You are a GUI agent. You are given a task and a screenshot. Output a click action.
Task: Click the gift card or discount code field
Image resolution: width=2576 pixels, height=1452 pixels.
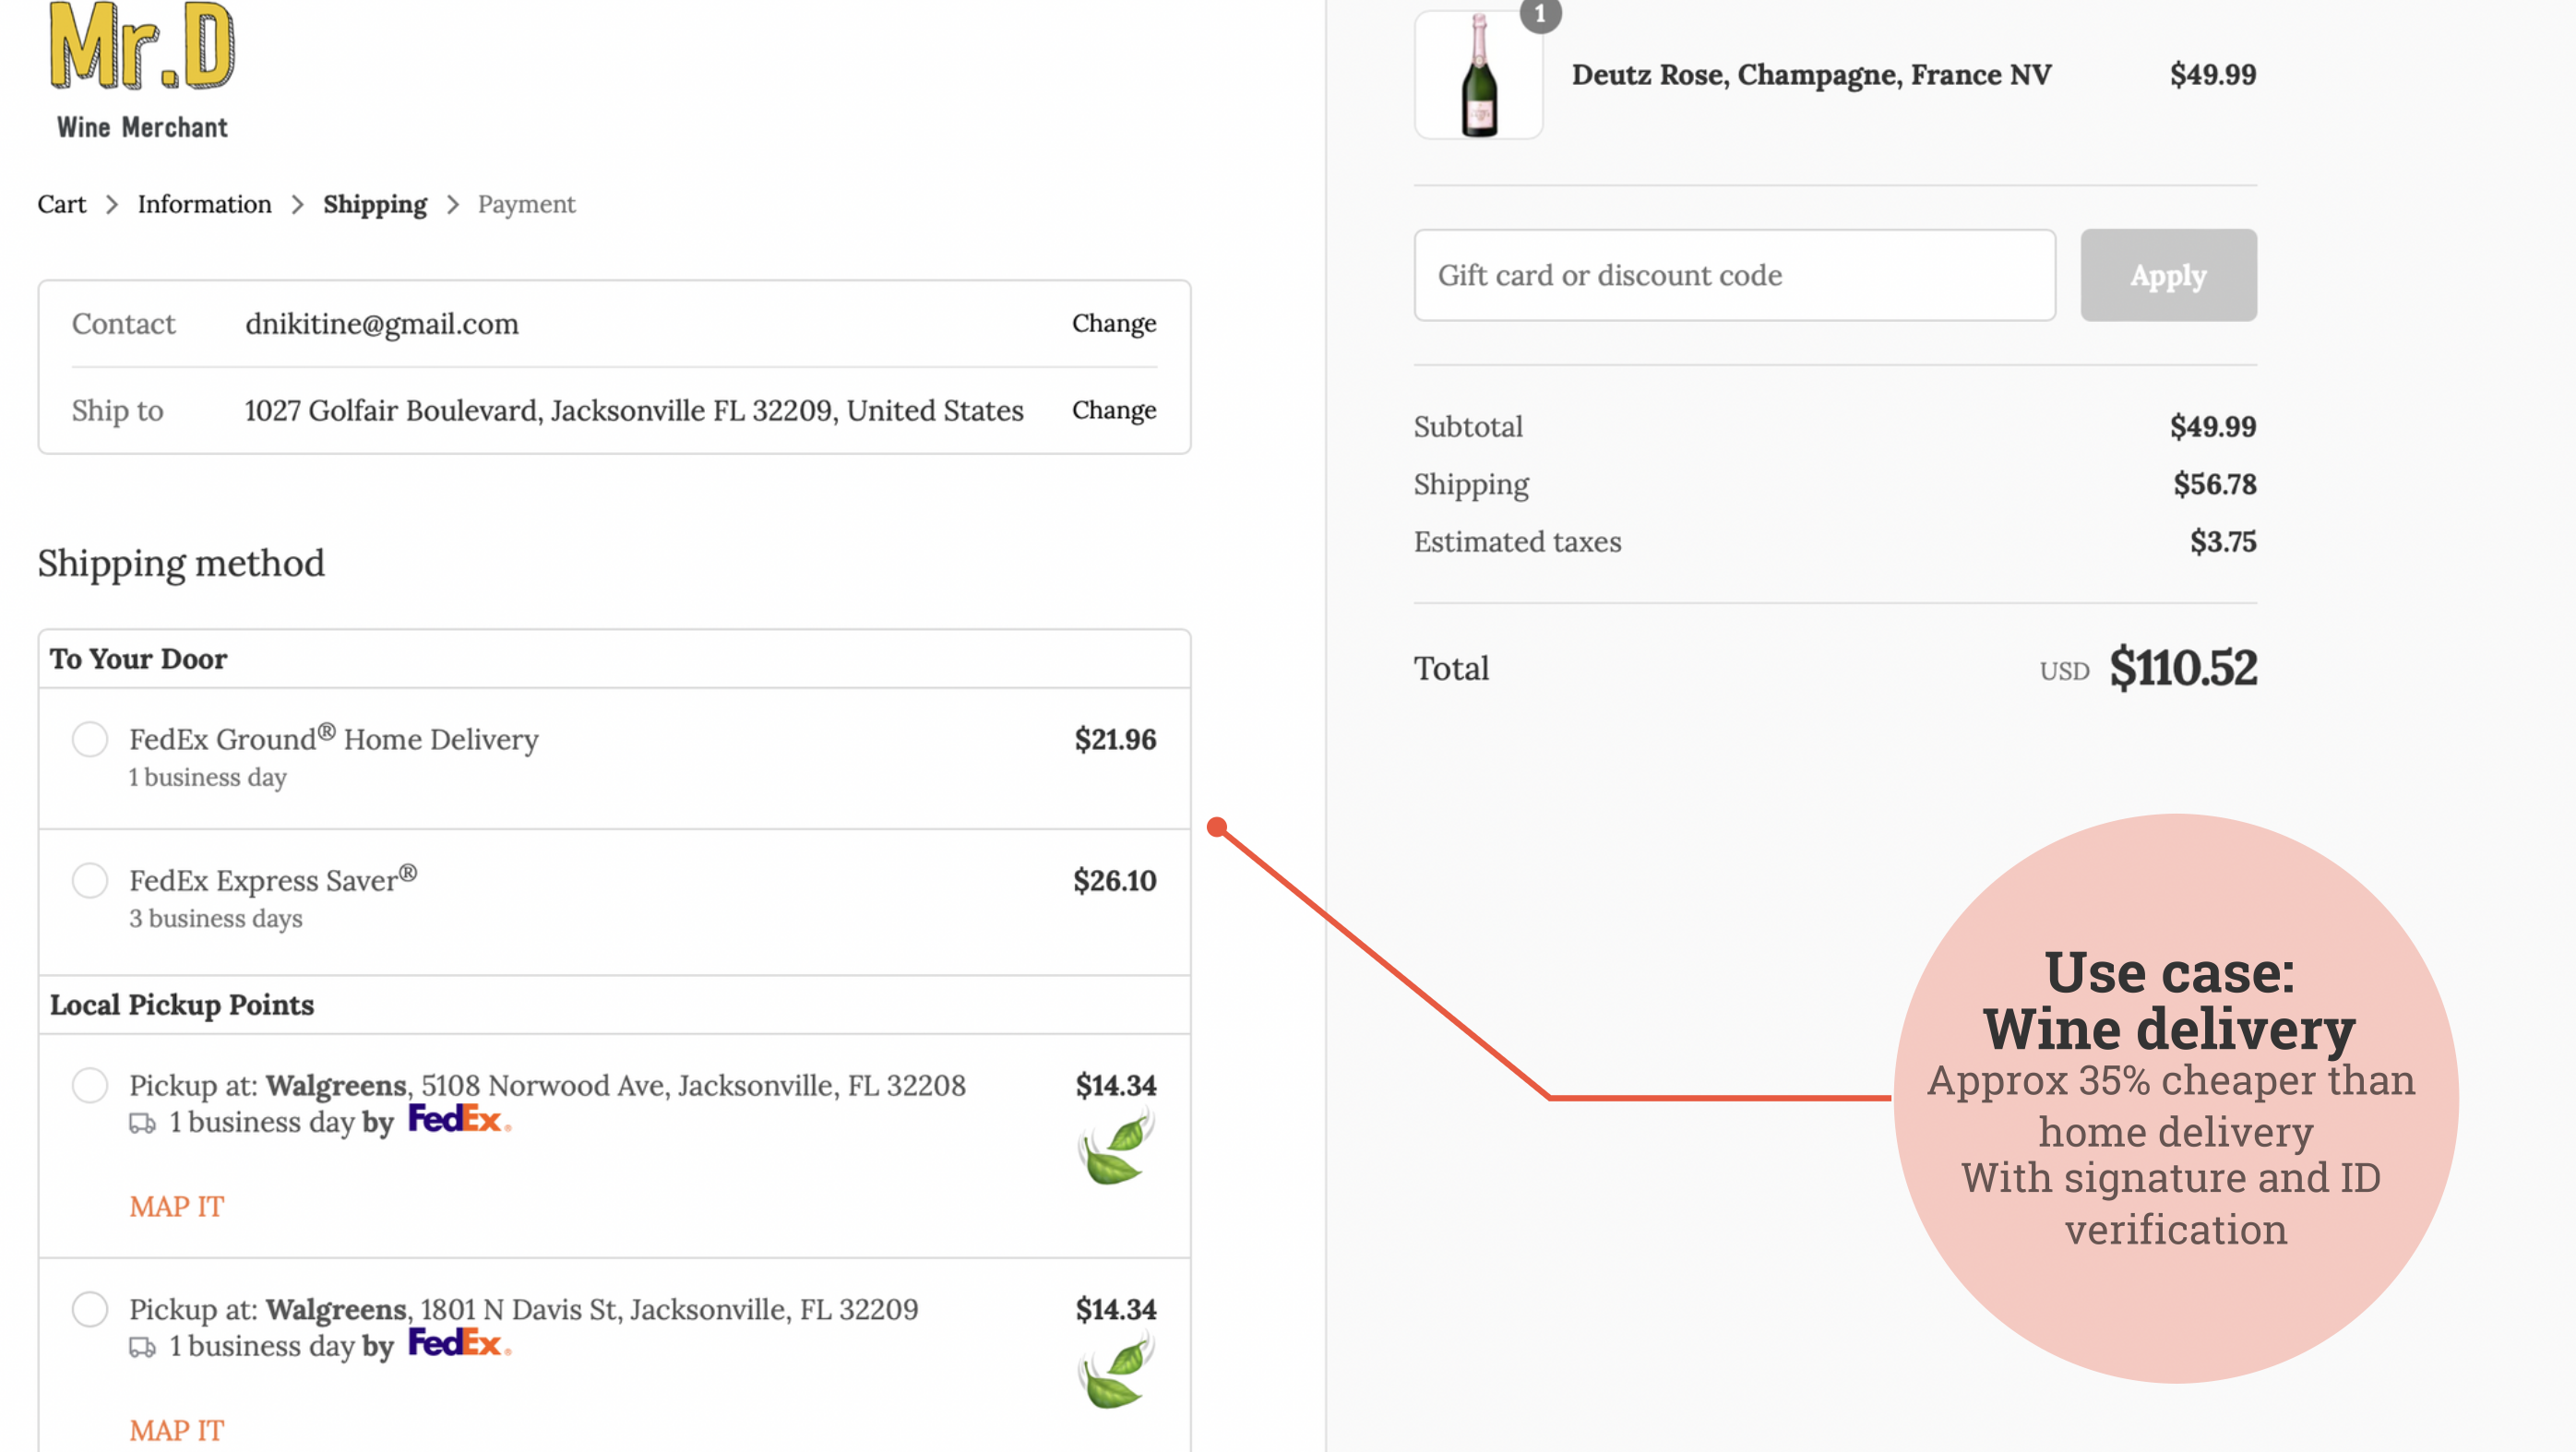(x=1734, y=275)
